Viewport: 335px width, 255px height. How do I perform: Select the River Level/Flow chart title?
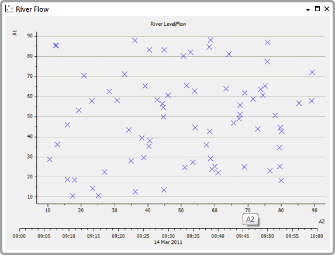coord(168,24)
